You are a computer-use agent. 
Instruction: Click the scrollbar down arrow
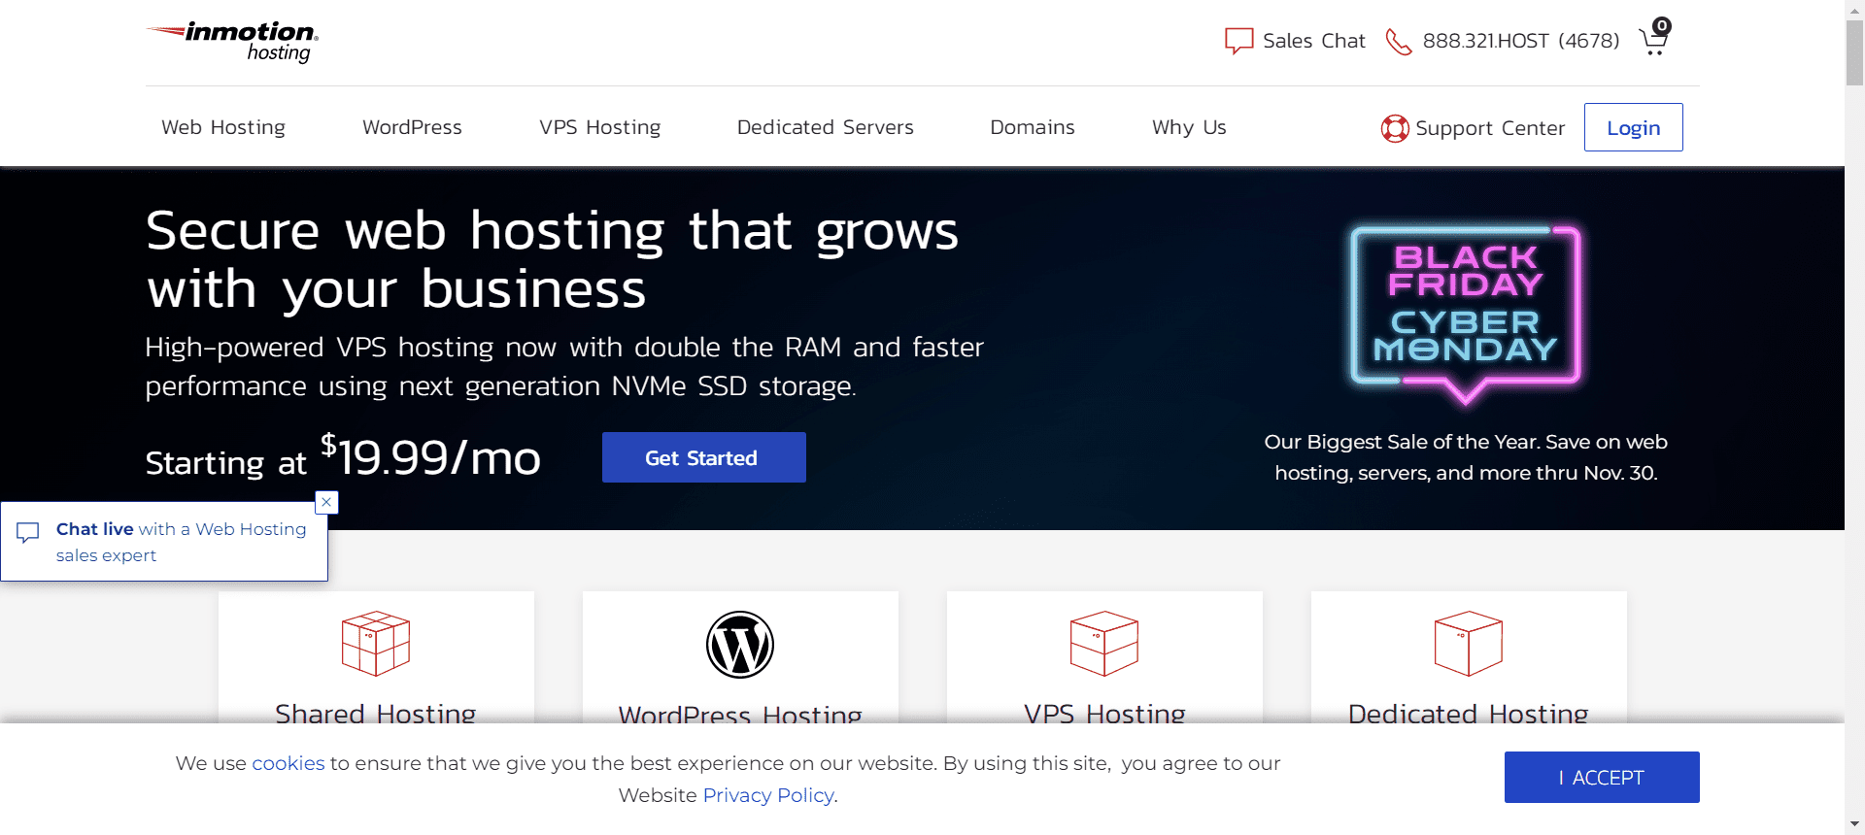[1854, 824]
